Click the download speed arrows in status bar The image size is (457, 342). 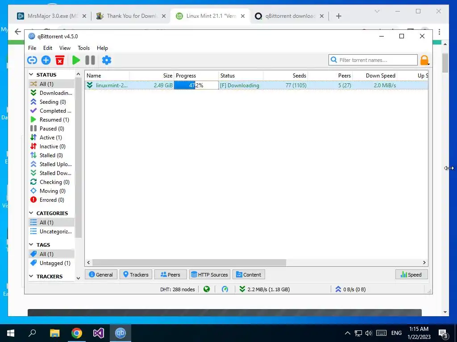click(242, 289)
